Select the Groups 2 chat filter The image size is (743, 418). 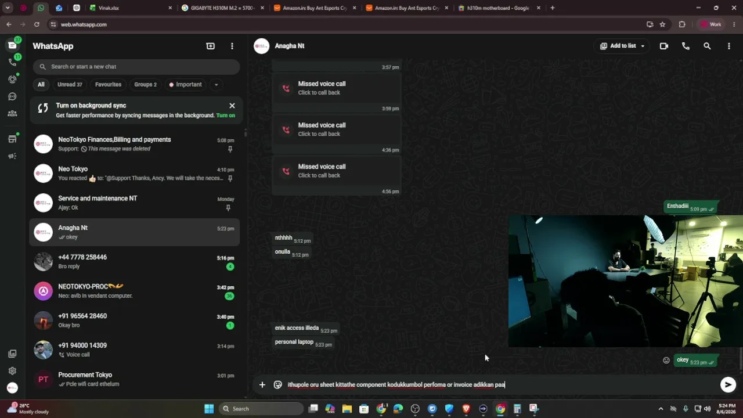(145, 85)
